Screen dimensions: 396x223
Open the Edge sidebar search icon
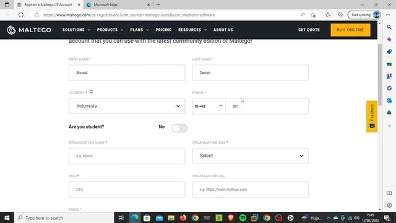coord(389,27)
